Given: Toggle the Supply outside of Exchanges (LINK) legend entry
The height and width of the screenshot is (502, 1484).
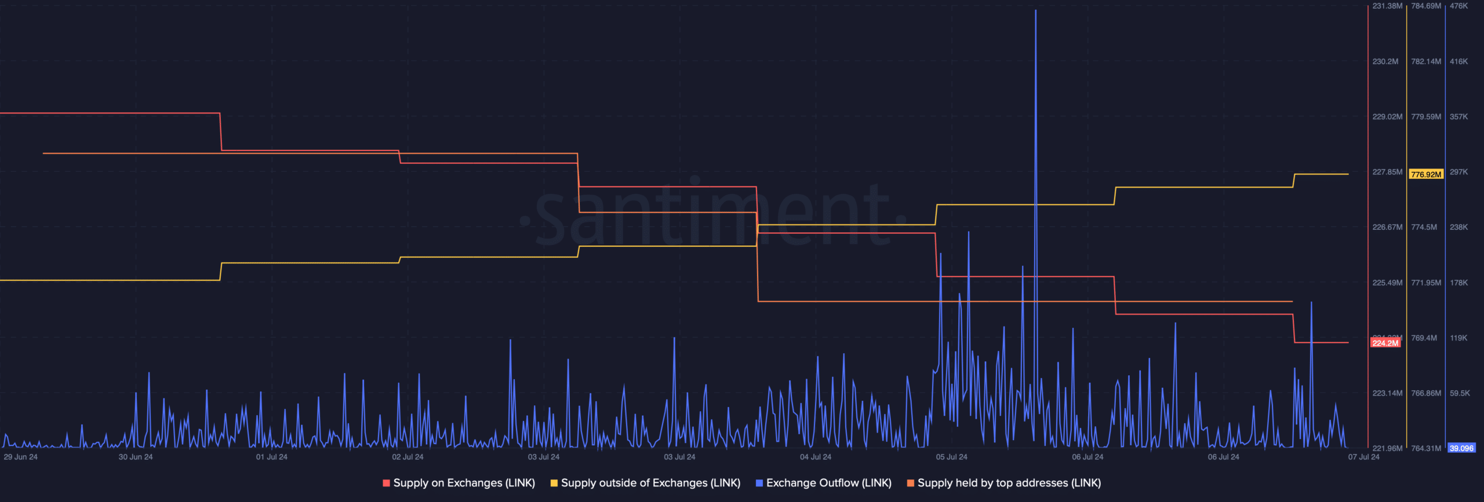Looking at the screenshot, I should [645, 483].
